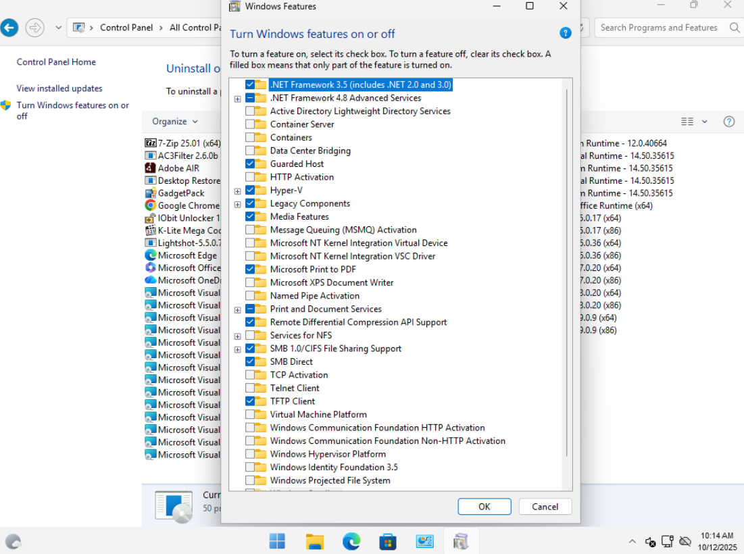Click the forward arrow in Control Panel

click(34, 28)
